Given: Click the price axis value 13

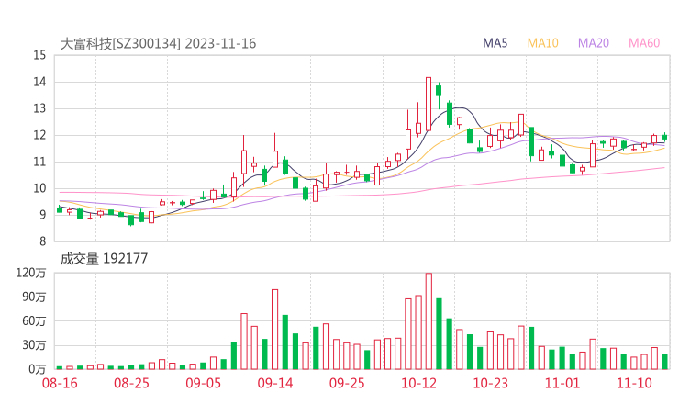Looking at the screenshot, I should (39, 108).
